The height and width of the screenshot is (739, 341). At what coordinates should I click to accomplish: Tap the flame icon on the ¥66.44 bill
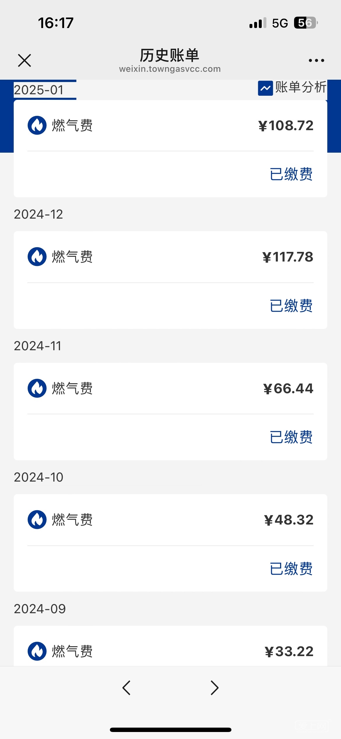[x=37, y=388]
